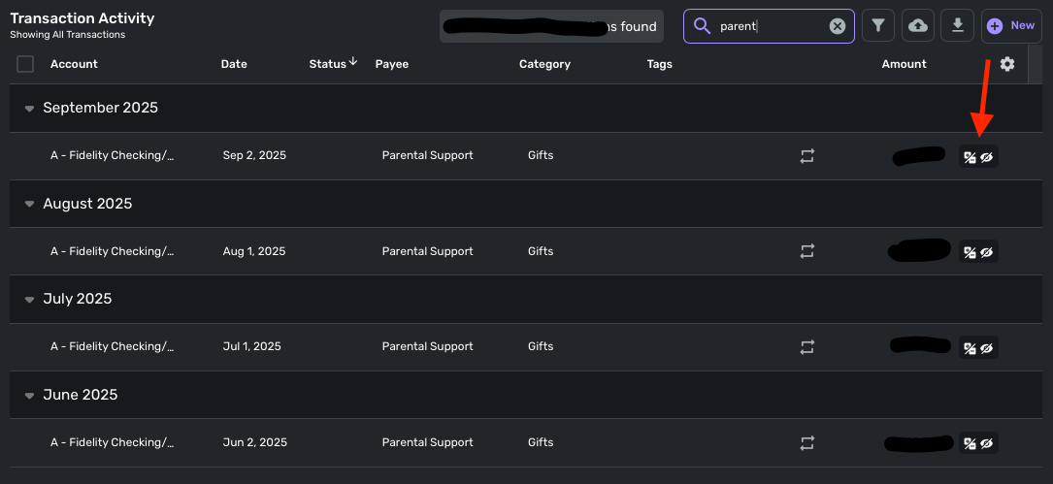Click the search input containing 'parent'

tap(767, 26)
